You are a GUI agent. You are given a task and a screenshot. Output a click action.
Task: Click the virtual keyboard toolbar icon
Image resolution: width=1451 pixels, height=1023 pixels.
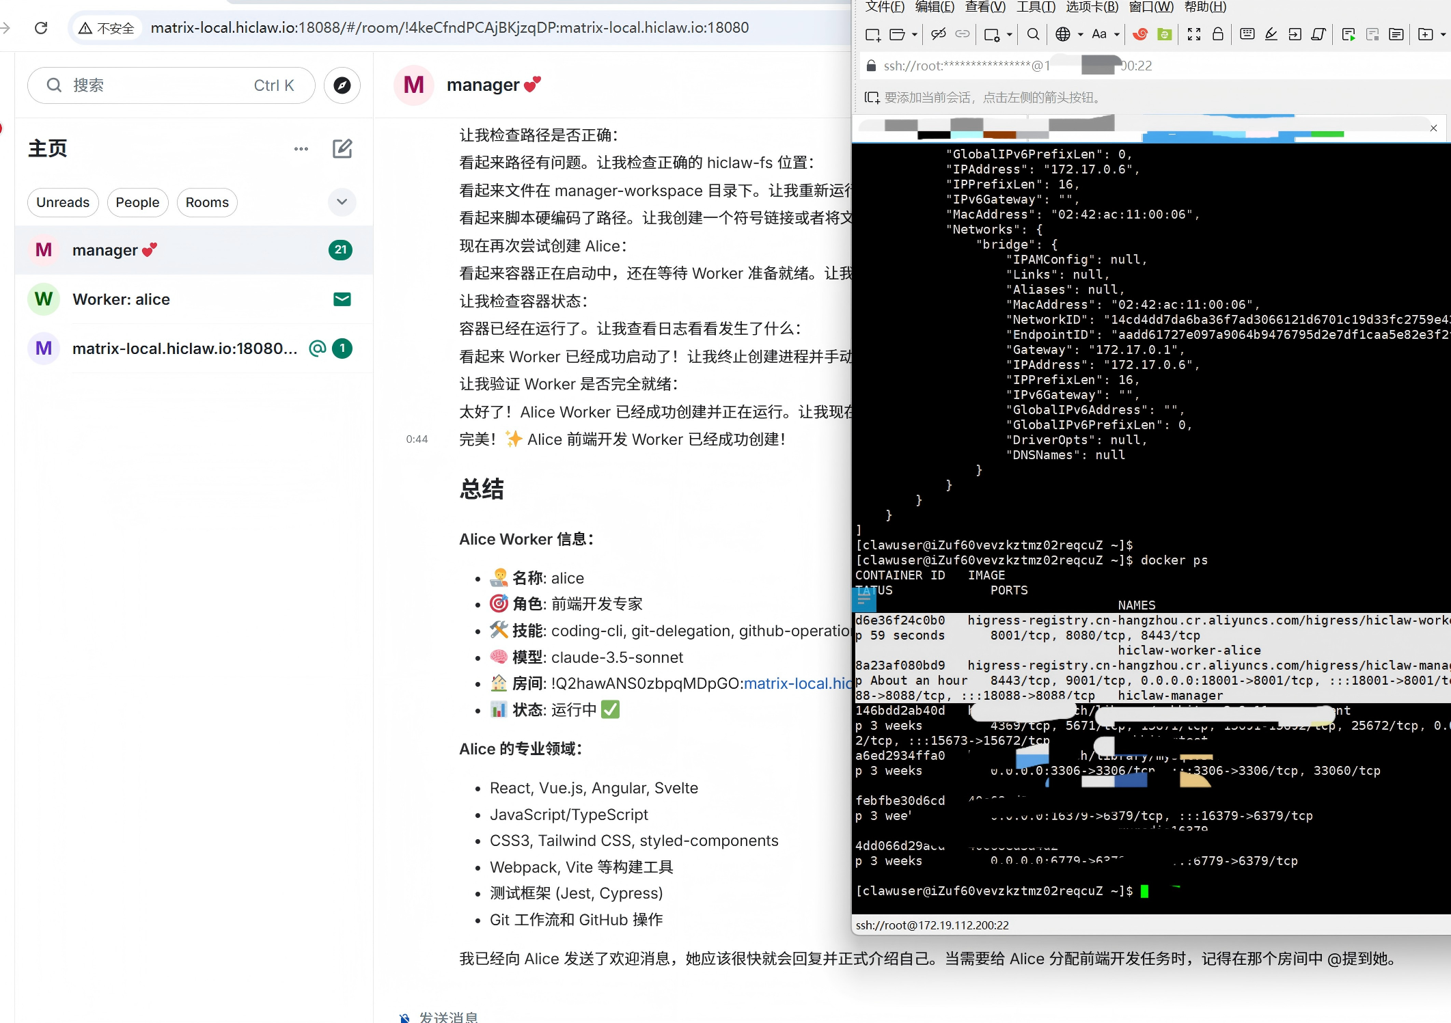point(1247,34)
